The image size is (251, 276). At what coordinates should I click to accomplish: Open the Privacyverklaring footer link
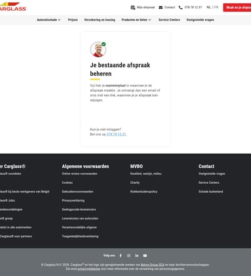click(x=73, y=201)
